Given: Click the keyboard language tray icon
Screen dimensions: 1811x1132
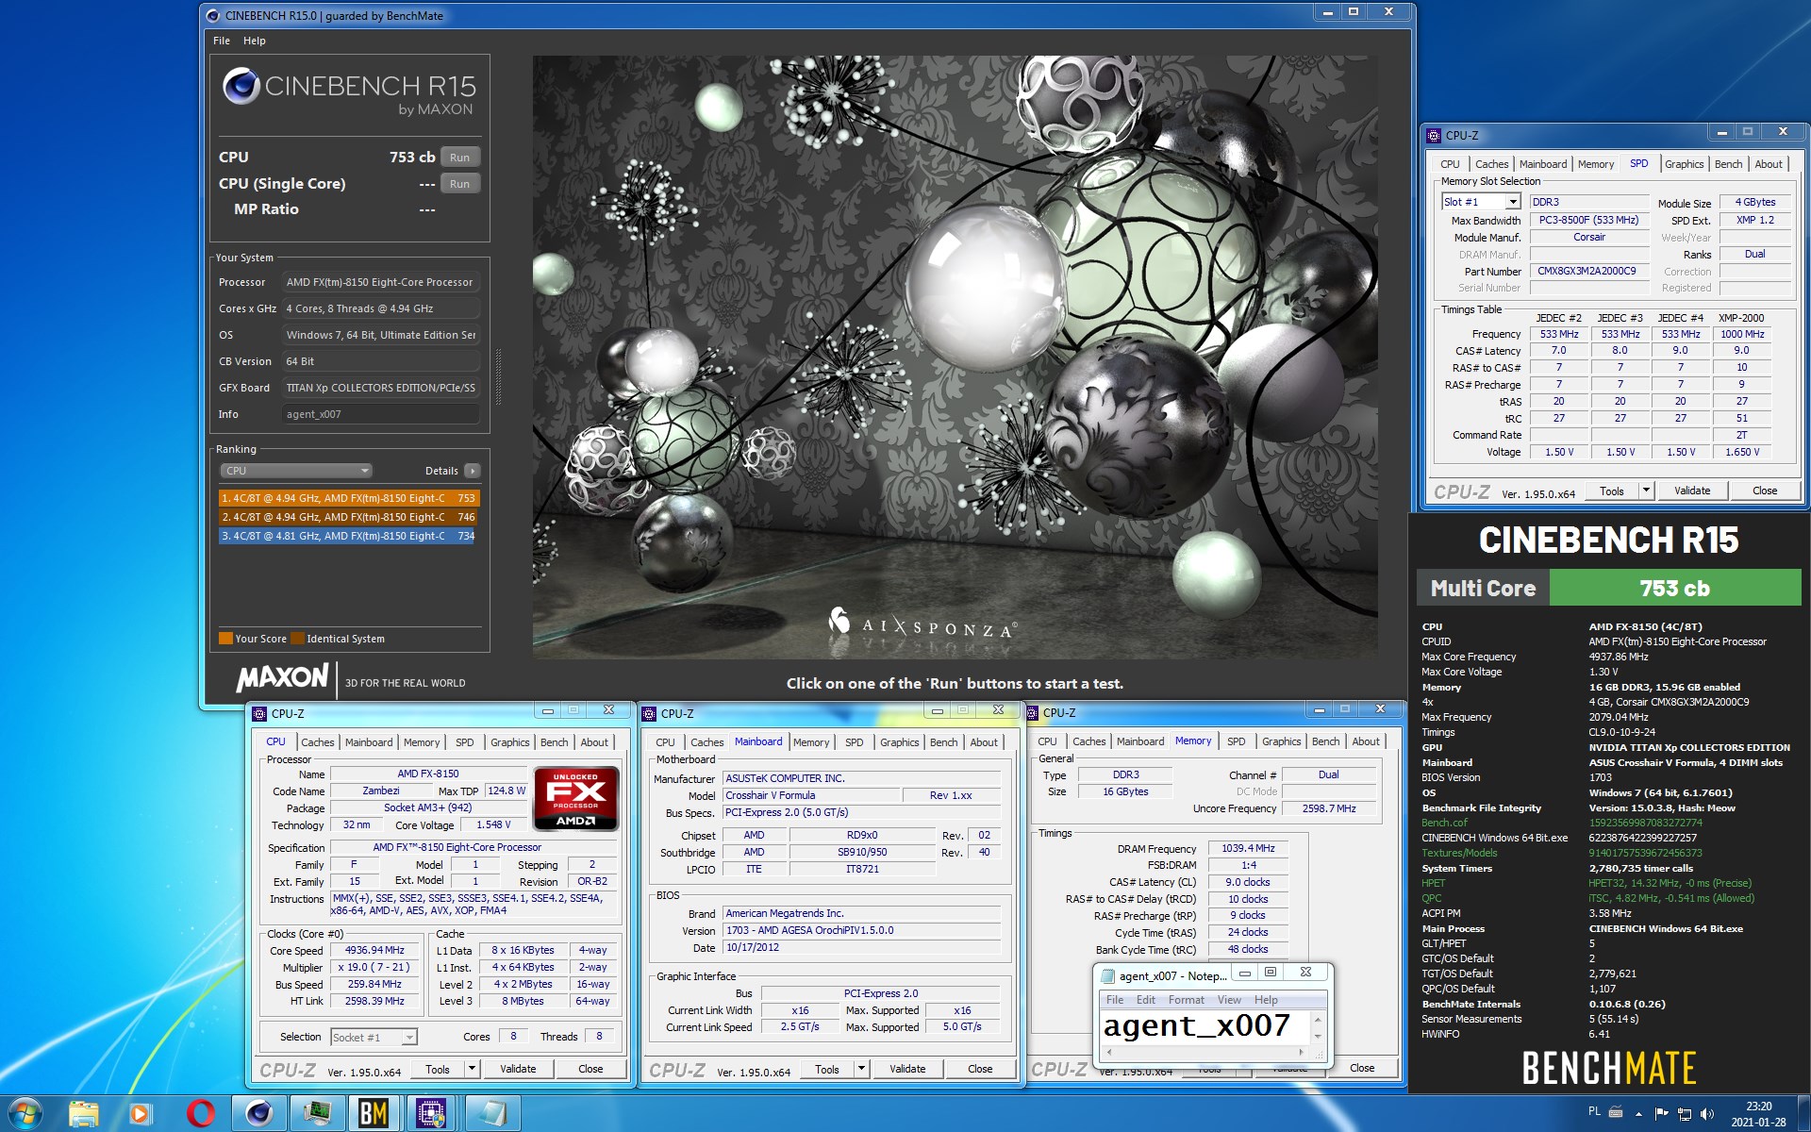Looking at the screenshot, I should coord(1616,1112).
